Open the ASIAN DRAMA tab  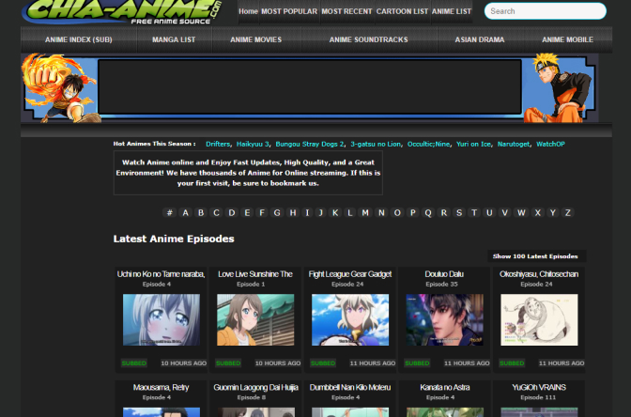click(480, 39)
